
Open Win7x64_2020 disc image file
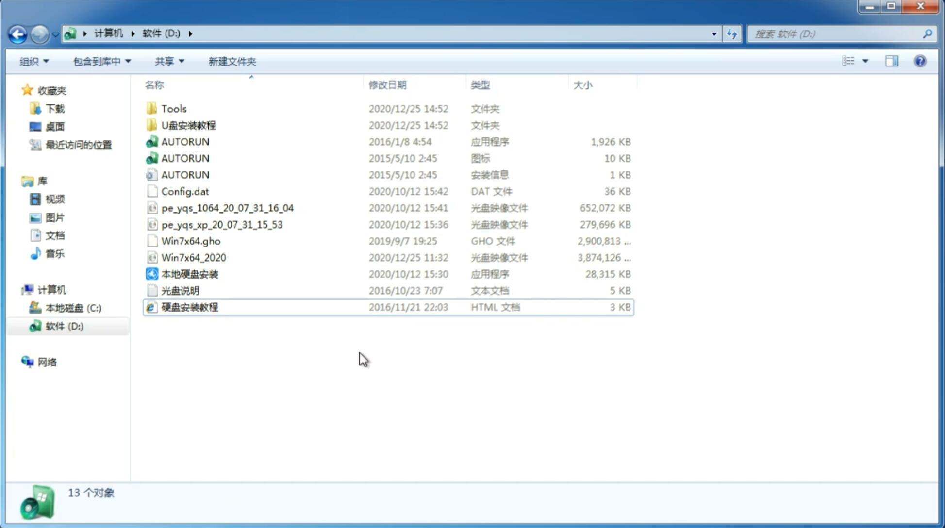tap(193, 258)
